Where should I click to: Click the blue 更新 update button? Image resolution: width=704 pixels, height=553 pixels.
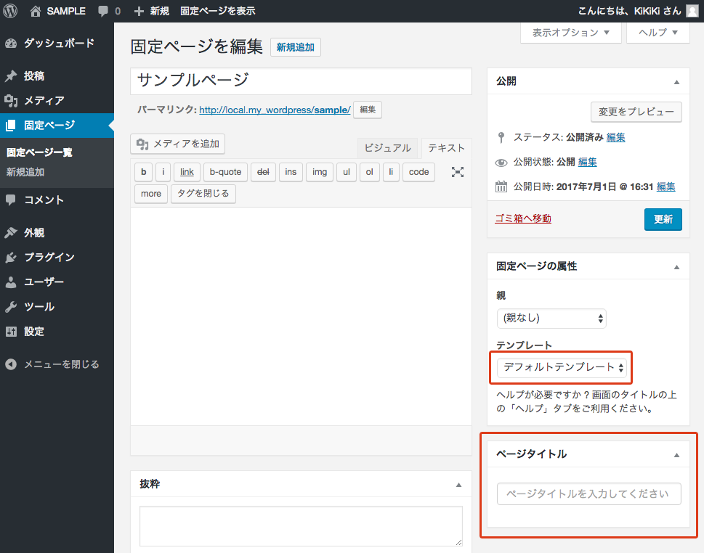663,219
